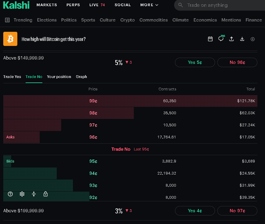
Task: Select the Culture category
Action: (x=108, y=20)
